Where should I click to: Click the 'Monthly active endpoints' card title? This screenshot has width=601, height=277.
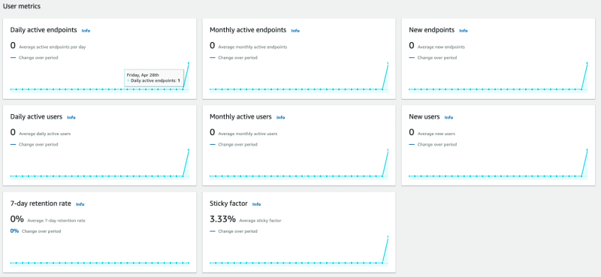tap(248, 30)
